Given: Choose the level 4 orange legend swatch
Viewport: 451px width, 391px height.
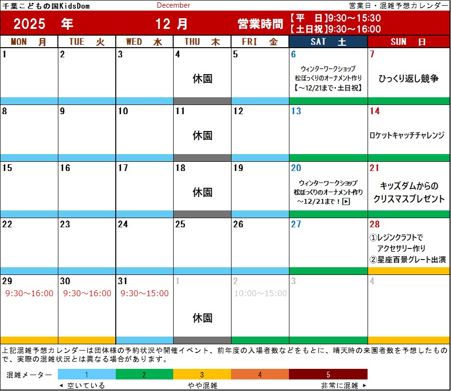Looking at the screenshot, I should [260, 374].
